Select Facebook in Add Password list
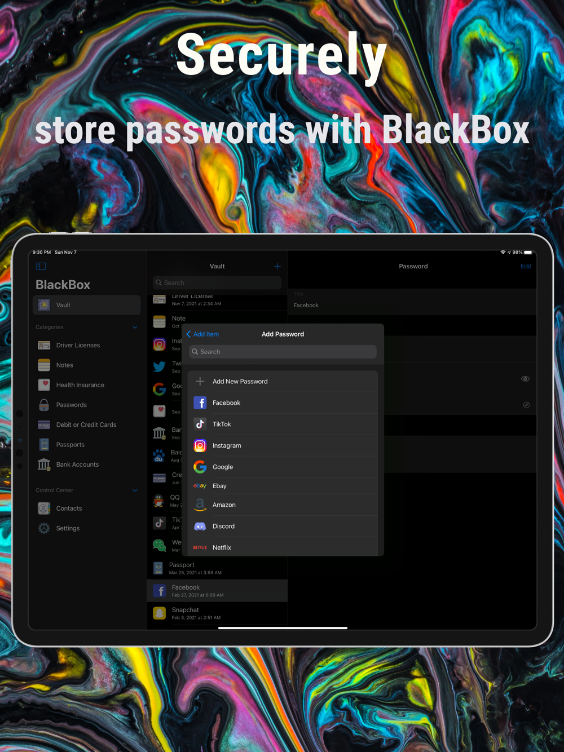564x752 pixels. pos(283,403)
